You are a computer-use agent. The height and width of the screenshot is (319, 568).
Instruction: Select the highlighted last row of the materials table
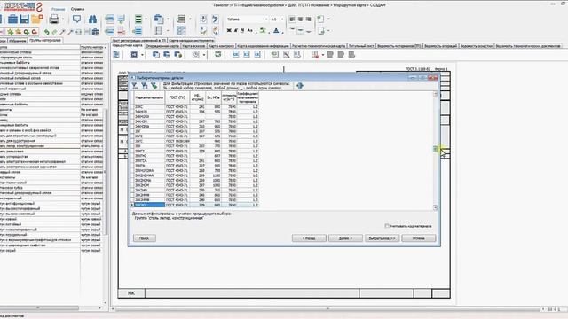click(x=196, y=205)
